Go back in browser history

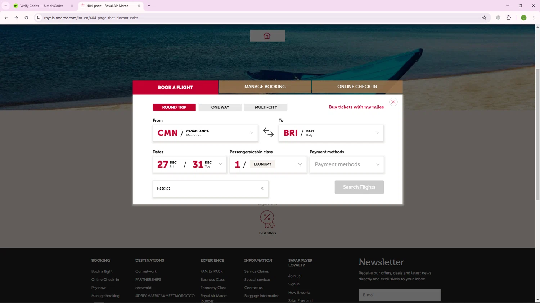[x=6, y=18]
